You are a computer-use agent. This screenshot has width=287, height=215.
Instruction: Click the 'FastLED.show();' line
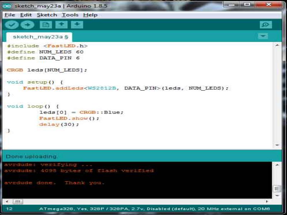[69, 118]
